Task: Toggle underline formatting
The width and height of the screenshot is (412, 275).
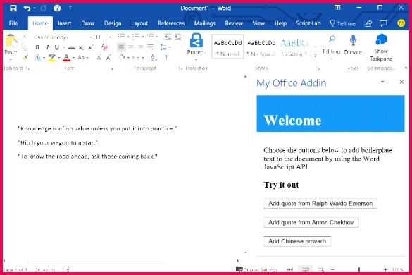Action: [57, 47]
